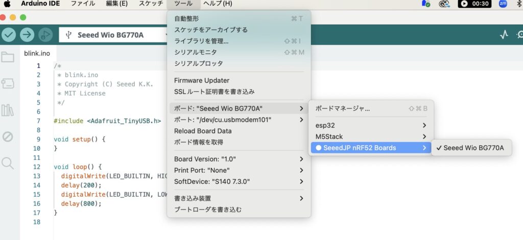Open the Sketchbook folder sidebar icon
This screenshot has height=240, width=523.
pyautogui.click(x=8, y=57)
